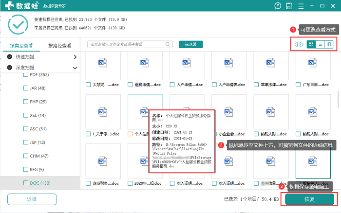Click the 恢复 recover button
Screen dimensions: 341x213
click(x=309, y=199)
